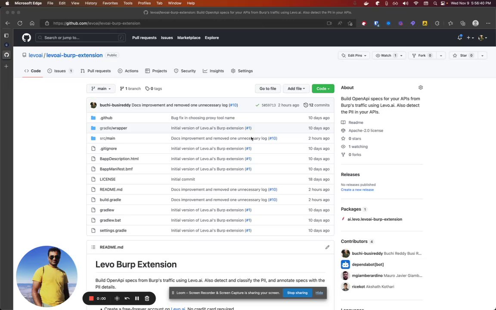Open the build.gradle file
The height and width of the screenshot is (310, 496).
(110, 200)
